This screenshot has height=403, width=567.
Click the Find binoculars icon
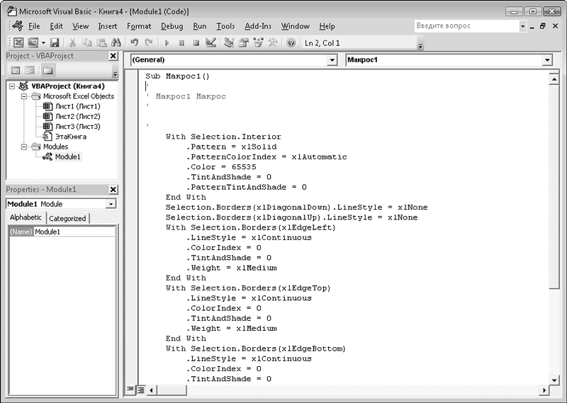coord(116,43)
